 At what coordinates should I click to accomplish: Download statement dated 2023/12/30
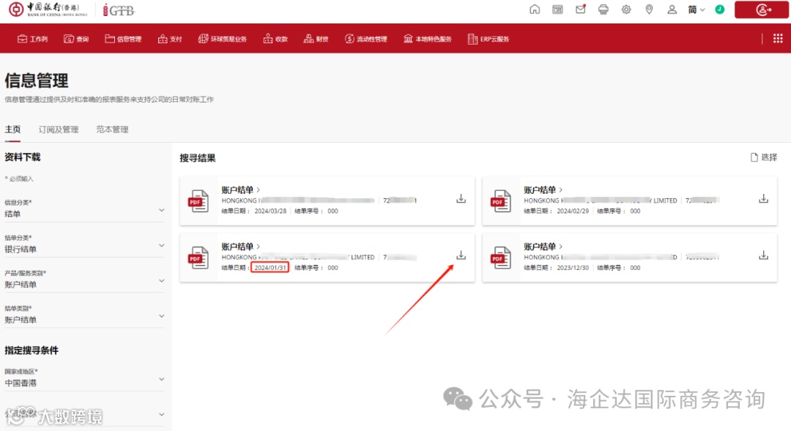click(x=764, y=255)
